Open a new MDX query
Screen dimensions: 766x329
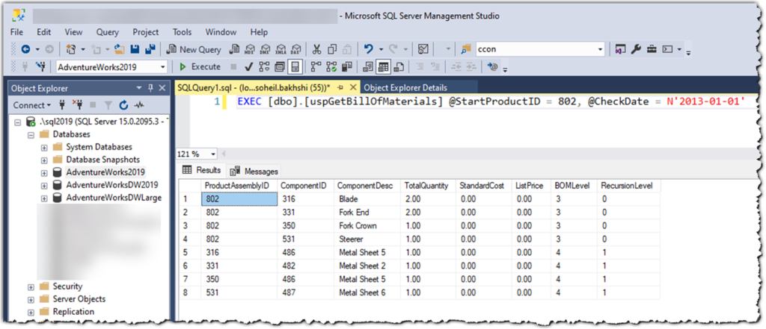point(250,49)
